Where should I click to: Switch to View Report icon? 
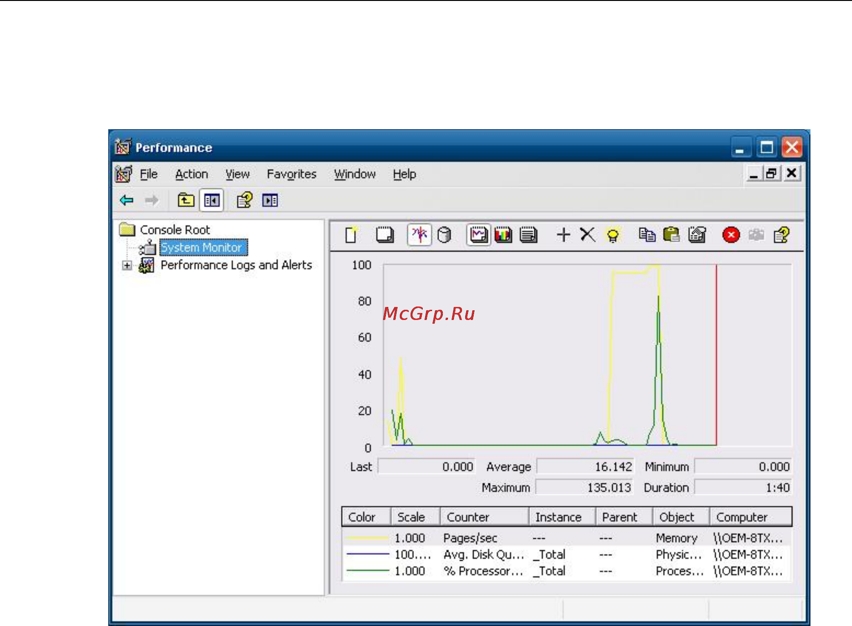coord(528,235)
